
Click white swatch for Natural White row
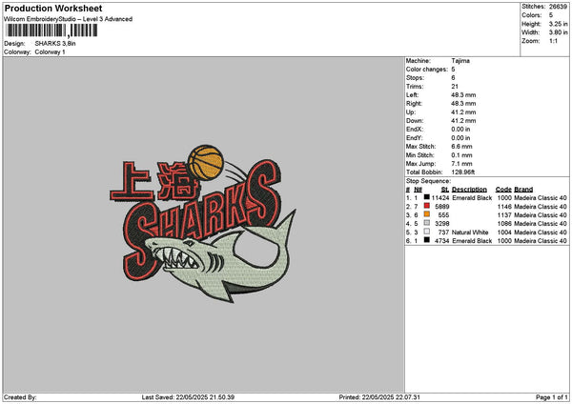426,232
